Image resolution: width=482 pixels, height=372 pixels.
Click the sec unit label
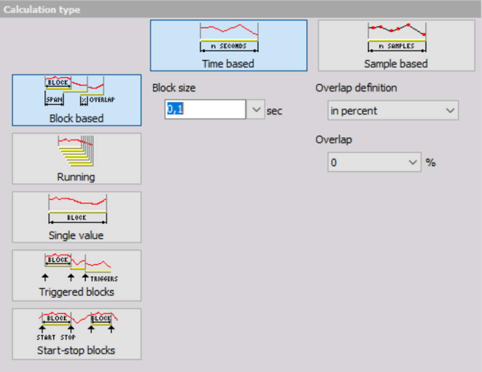point(274,111)
